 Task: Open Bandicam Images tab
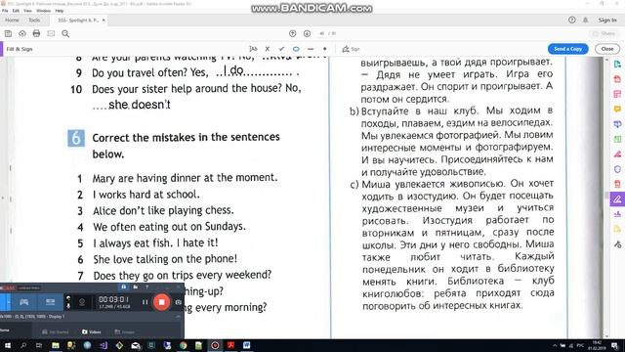[124, 331]
